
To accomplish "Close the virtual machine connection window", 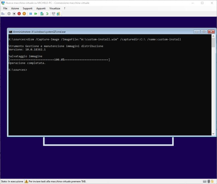I will pos(212,3).
